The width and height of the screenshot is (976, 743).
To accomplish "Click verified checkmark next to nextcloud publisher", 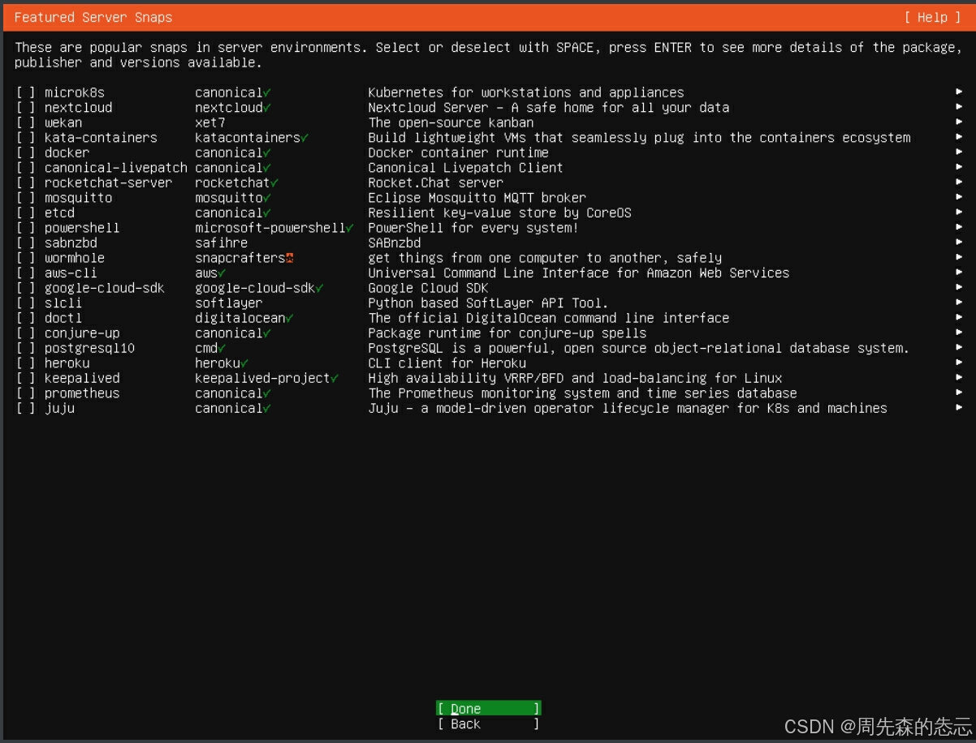I will click(267, 107).
